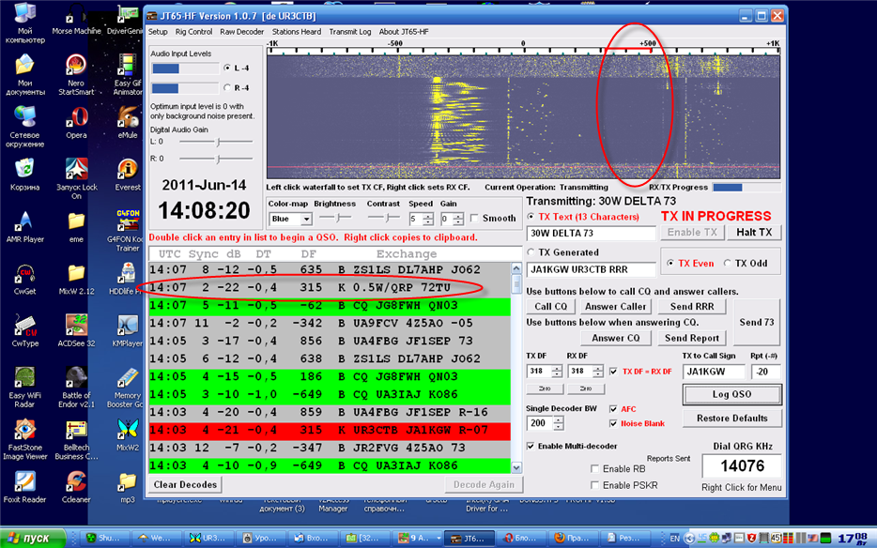Open Мой компьютер desktop icon
The height and width of the screenshot is (548, 877).
click(24, 23)
